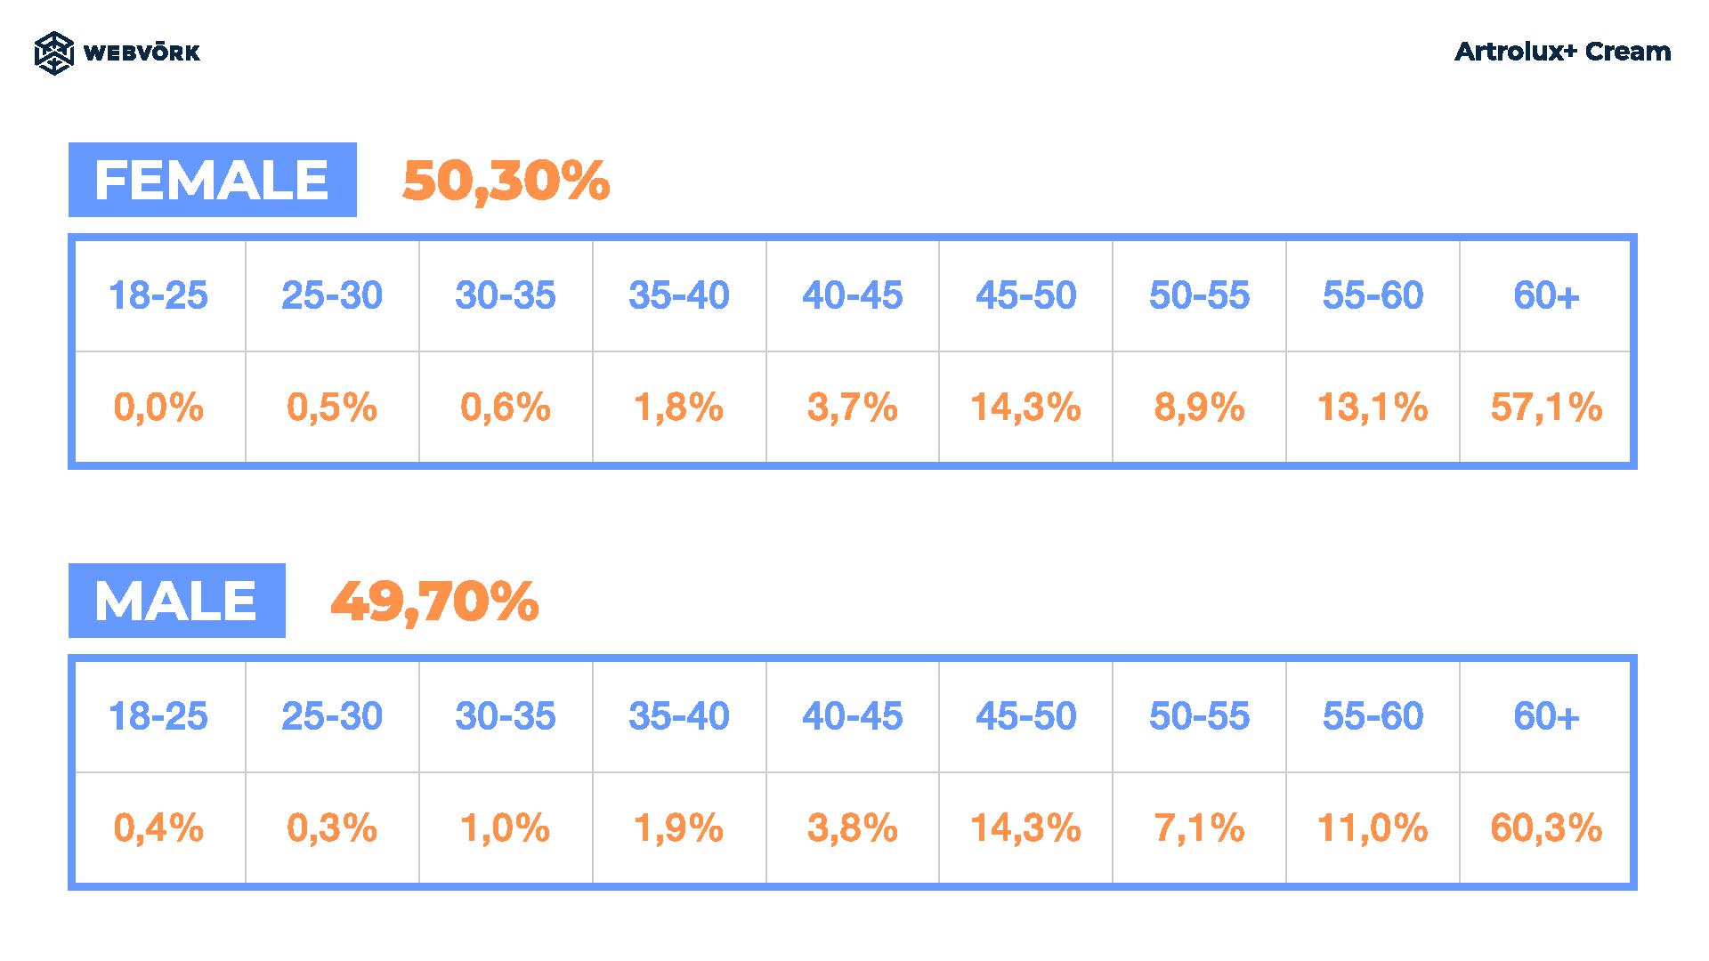This screenshot has width=1709, height=961.
Task: Click the Webvork cube logo icon
Action: pyautogui.click(x=53, y=52)
